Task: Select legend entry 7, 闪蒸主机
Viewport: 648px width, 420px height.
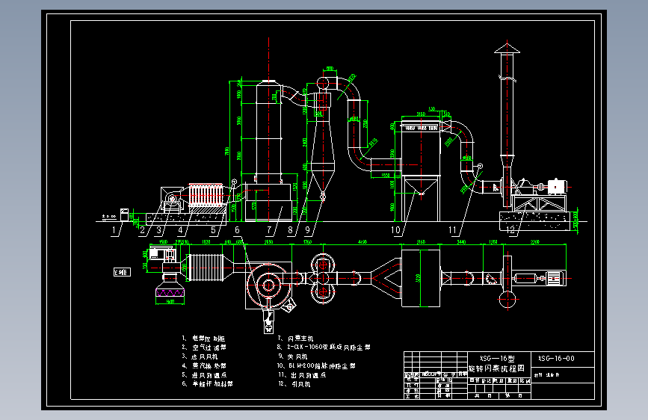Action: pyautogui.click(x=295, y=339)
